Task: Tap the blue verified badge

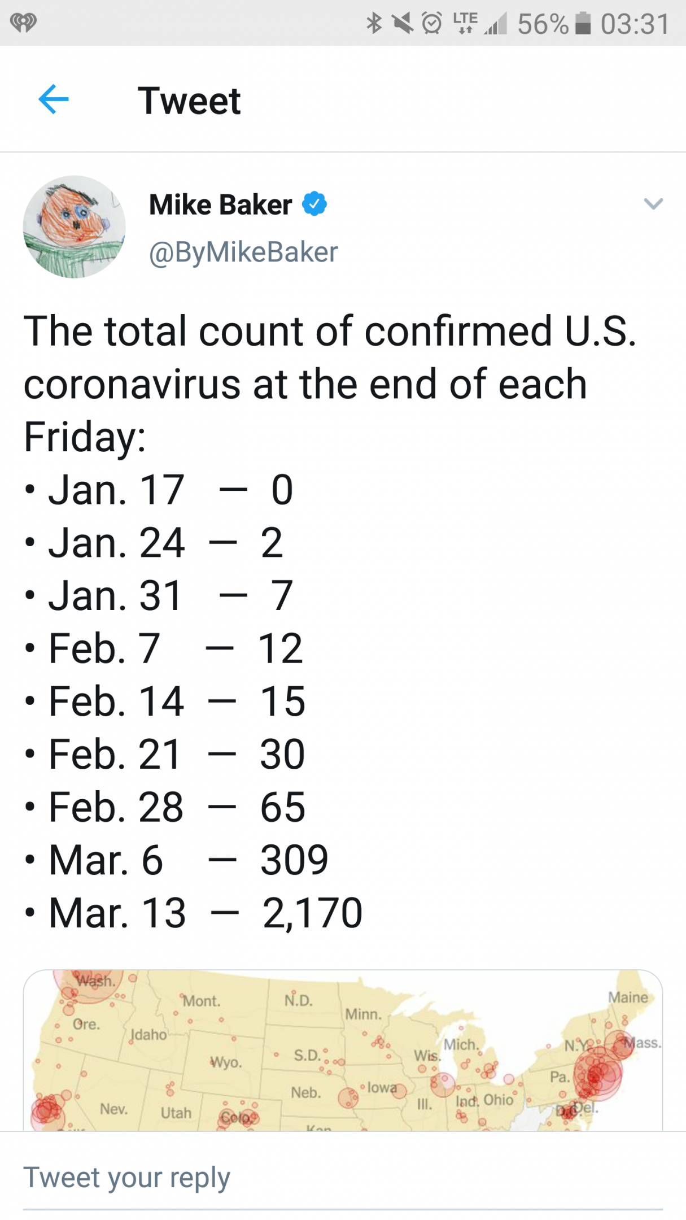Action: pyautogui.click(x=314, y=204)
